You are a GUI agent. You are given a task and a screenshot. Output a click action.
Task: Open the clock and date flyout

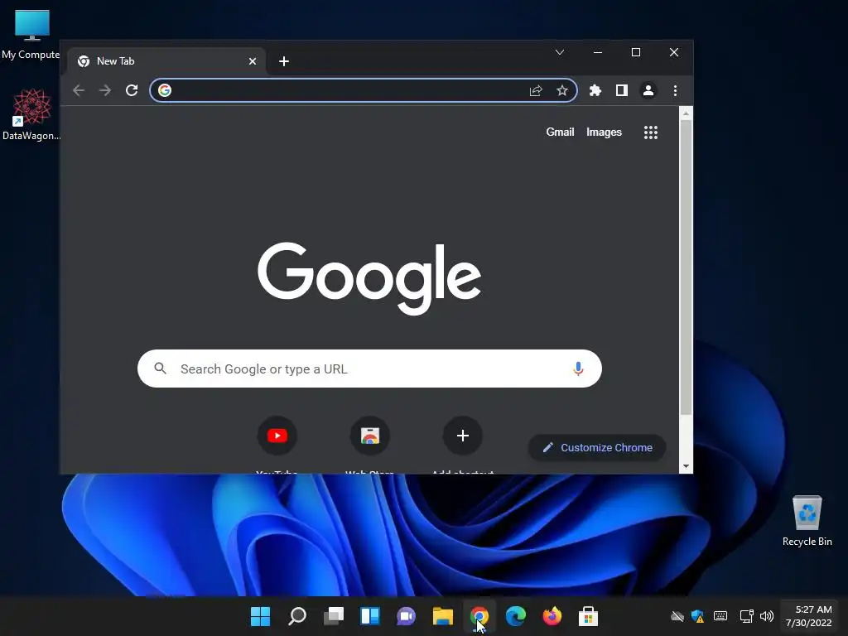(x=809, y=616)
